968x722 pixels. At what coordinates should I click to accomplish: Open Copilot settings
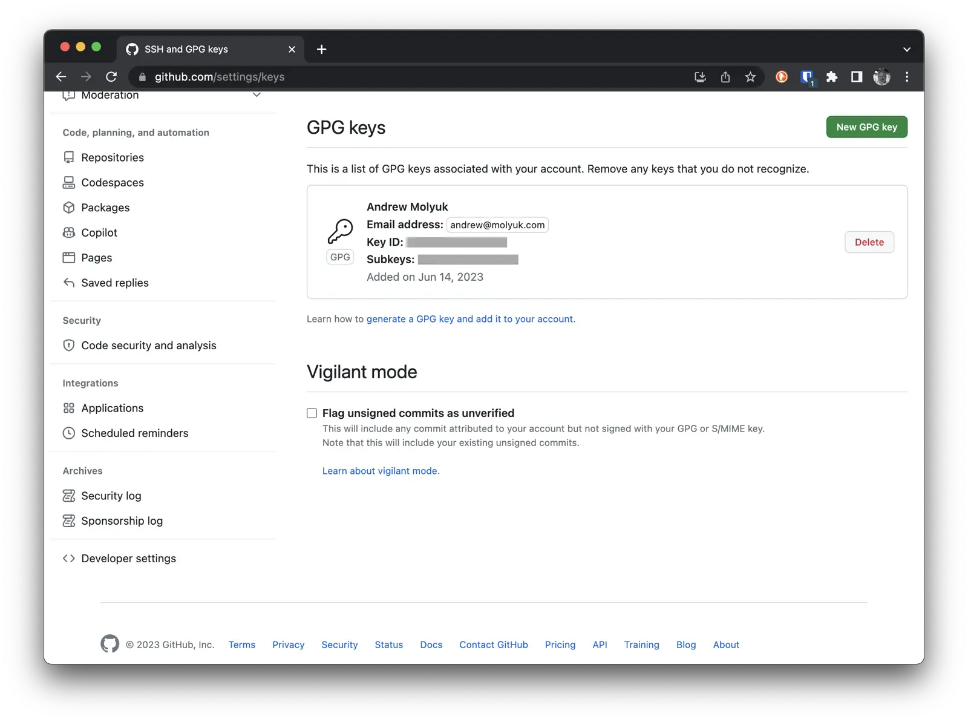98,232
